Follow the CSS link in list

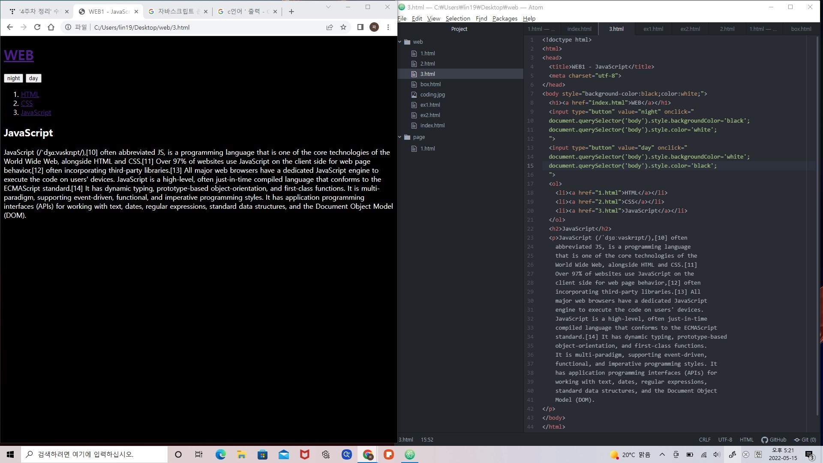click(x=27, y=103)
